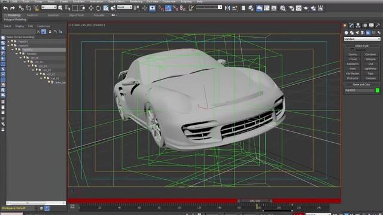Viewport: 383px width, 215px height.
Task: Switch to the Motion command panel tab
Action: 364,25
